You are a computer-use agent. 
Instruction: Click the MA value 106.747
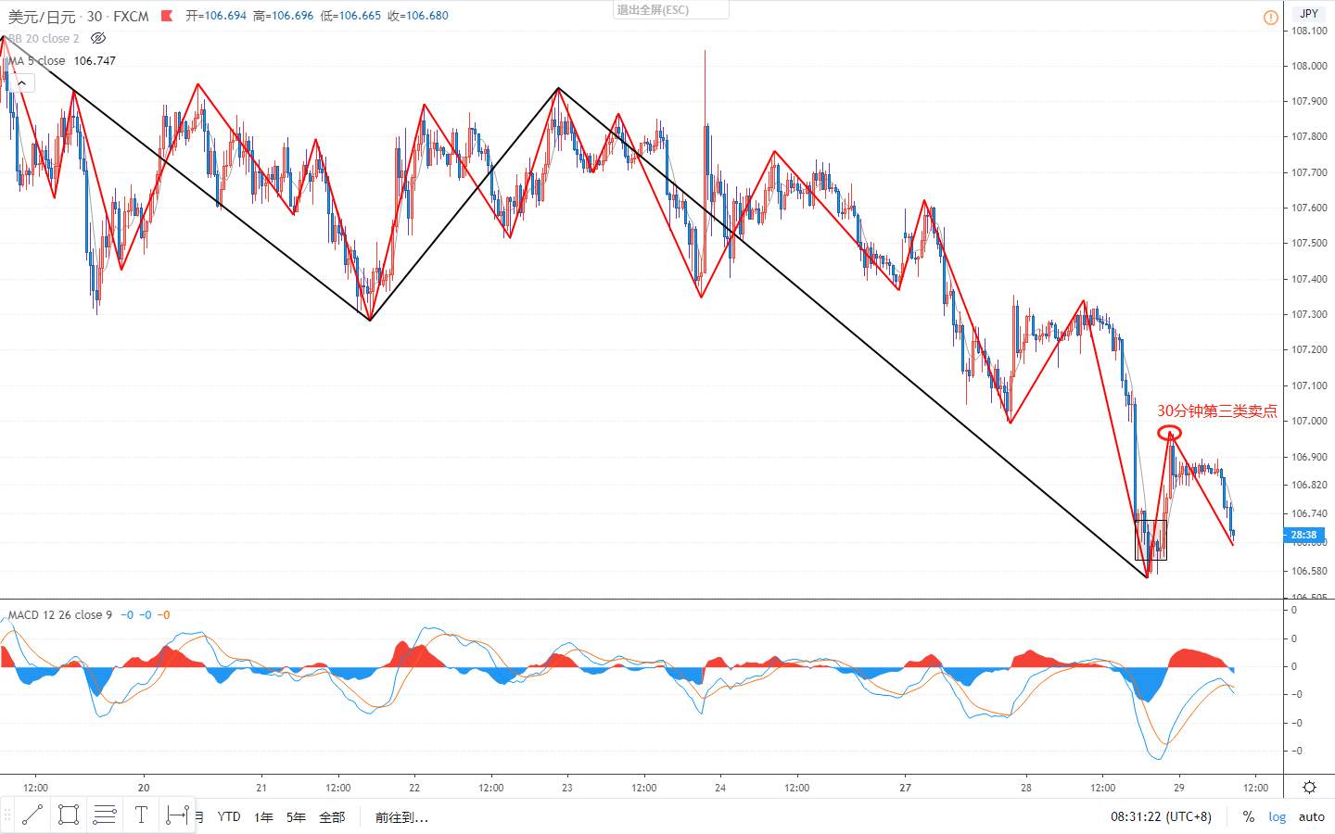95,60
